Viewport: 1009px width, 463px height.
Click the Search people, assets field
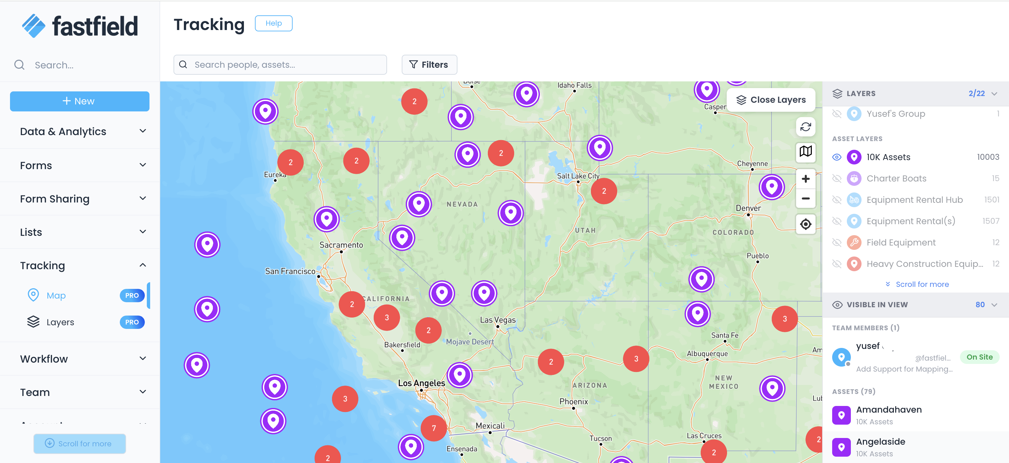(280, 65)
